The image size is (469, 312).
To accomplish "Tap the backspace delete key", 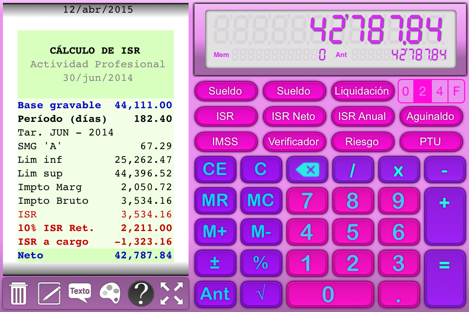I will [x=307, y=170].
